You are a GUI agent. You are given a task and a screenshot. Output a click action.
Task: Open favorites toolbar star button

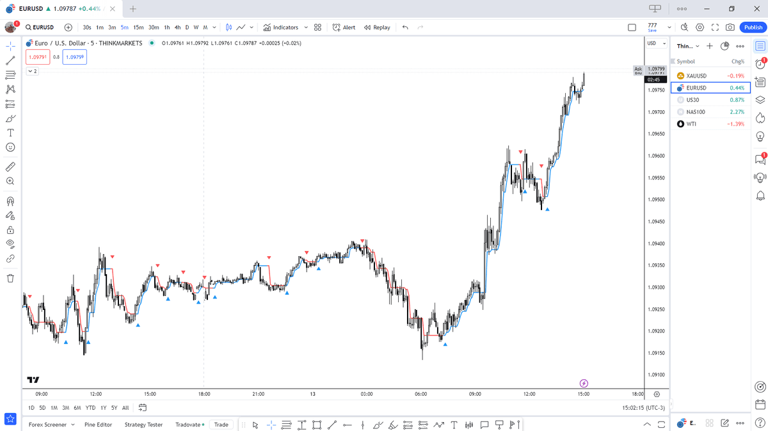pos(10,419)
